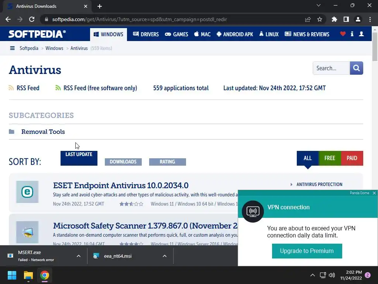Open ESET Endpoint Antivirus 10.0.2034.0 page
The width and height of the screenshot is (378, 284).
click(x=121, y=185)
